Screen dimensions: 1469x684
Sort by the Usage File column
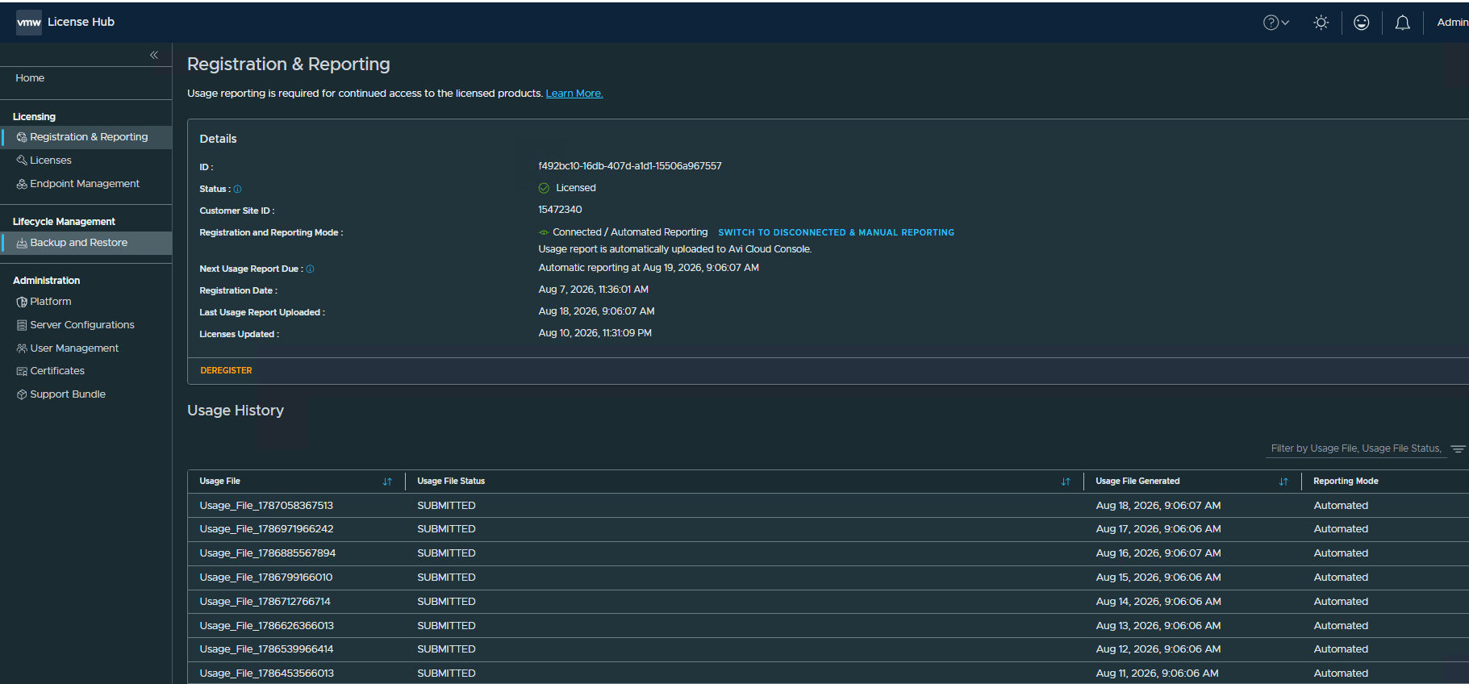[x=387, y=482]
